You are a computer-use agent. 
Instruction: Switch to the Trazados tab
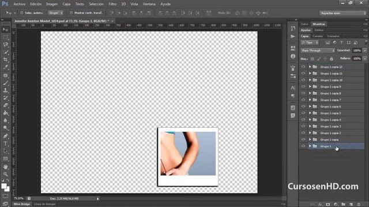point(333,36)
